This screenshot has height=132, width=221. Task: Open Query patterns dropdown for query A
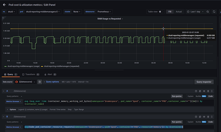point(15,96)
